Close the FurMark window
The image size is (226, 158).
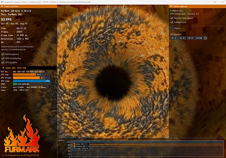[222, 2]
